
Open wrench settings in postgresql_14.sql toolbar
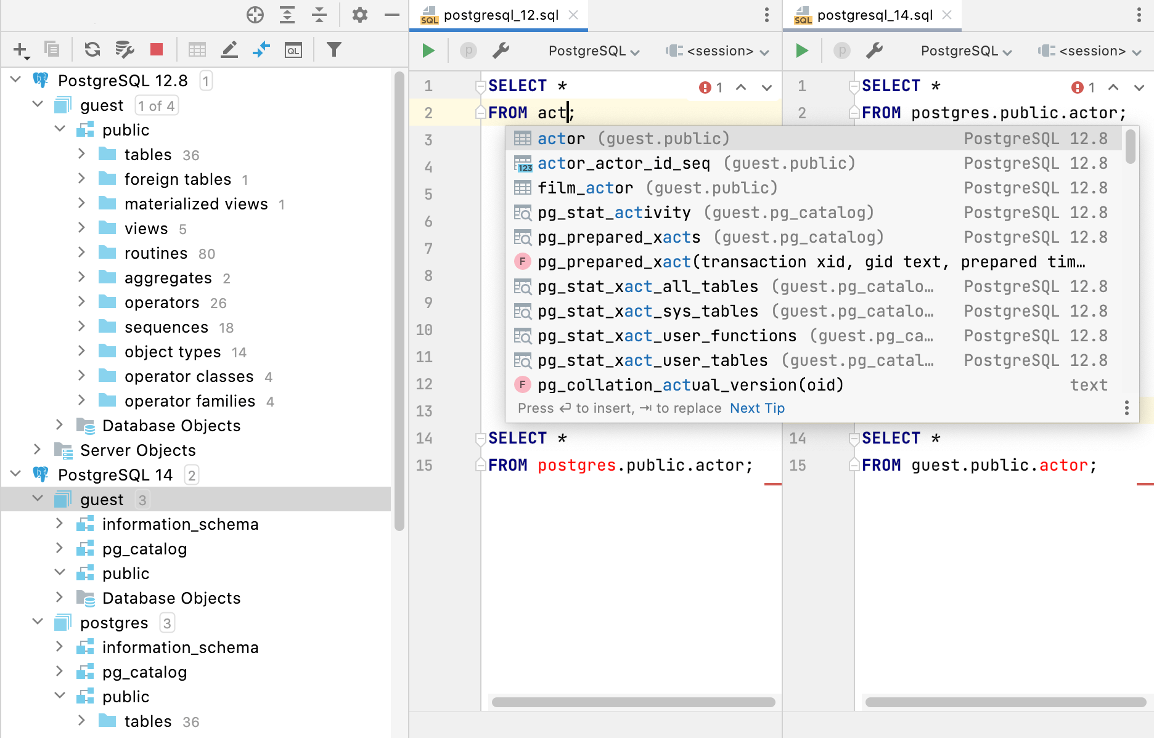coord(874,51)
